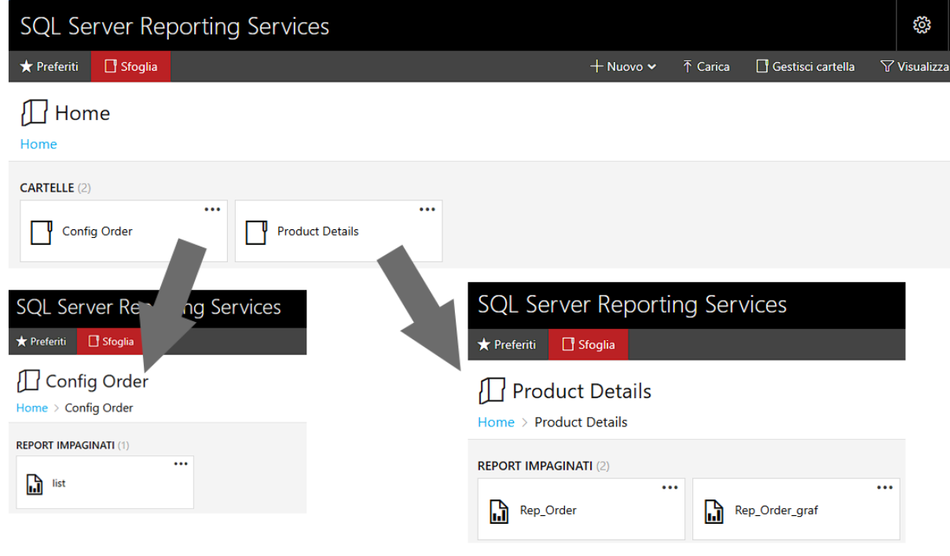Click folder icon of Product Details tile
This screenshot has height=556, width=950.
pyautogui.click(x=256, y=232)
